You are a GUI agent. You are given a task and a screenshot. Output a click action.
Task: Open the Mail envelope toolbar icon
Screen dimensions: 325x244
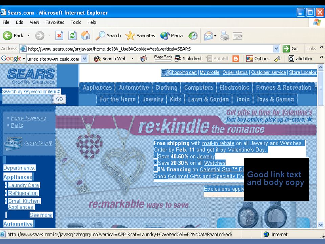[x=208, y=36]
